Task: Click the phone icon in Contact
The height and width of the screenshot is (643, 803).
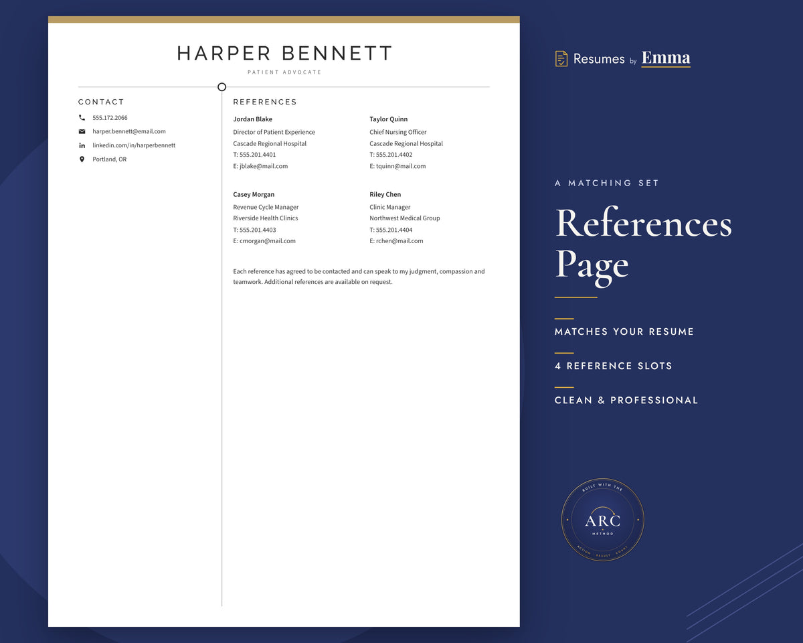Action: 82,118
